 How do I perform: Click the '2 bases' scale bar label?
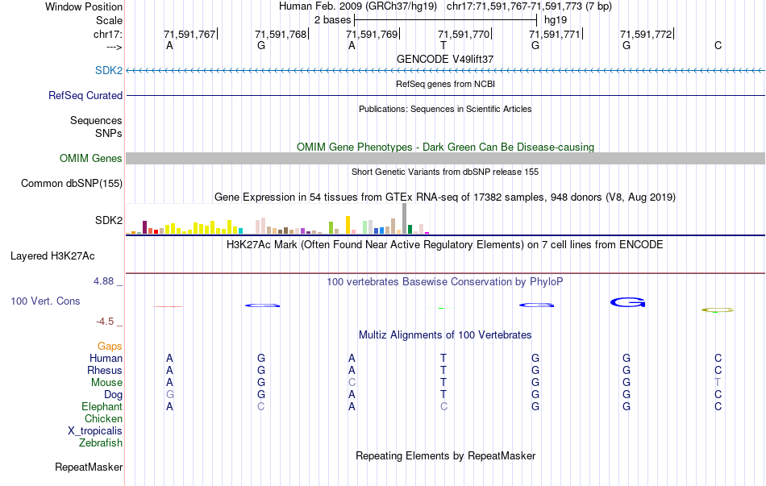pos(333,20)
